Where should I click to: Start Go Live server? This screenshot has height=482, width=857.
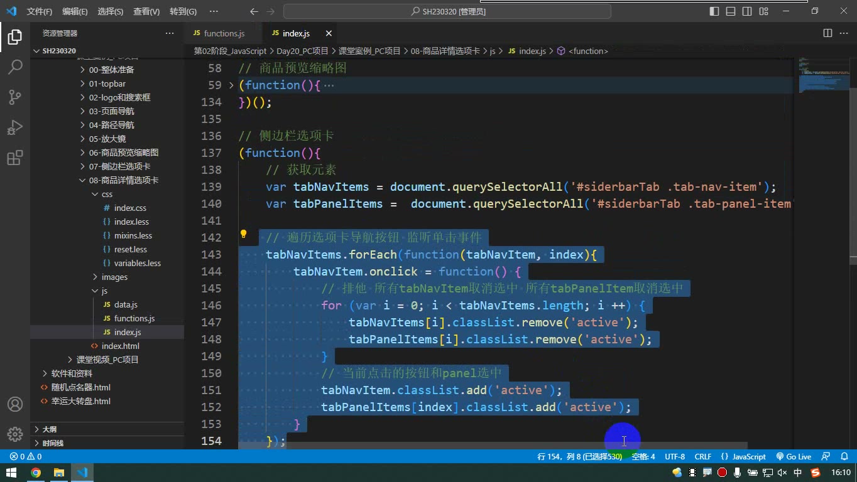794,457
